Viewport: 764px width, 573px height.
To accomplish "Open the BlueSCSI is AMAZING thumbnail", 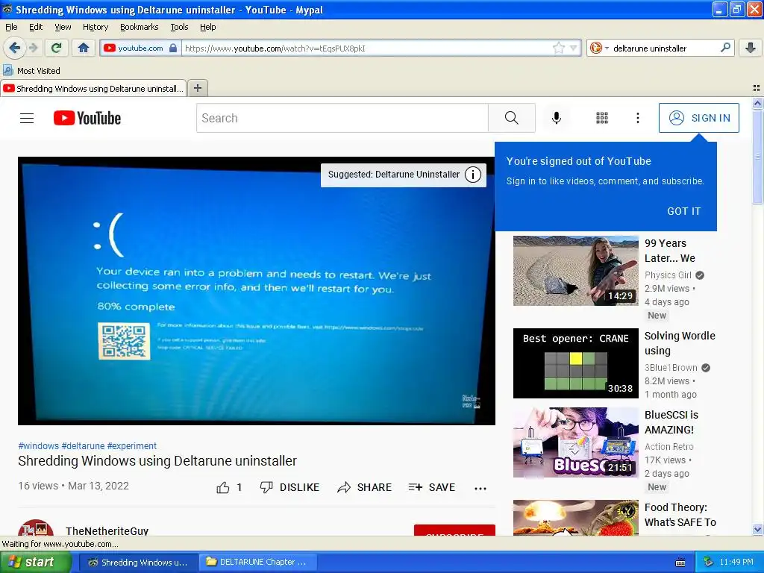I will coord(575,442).
